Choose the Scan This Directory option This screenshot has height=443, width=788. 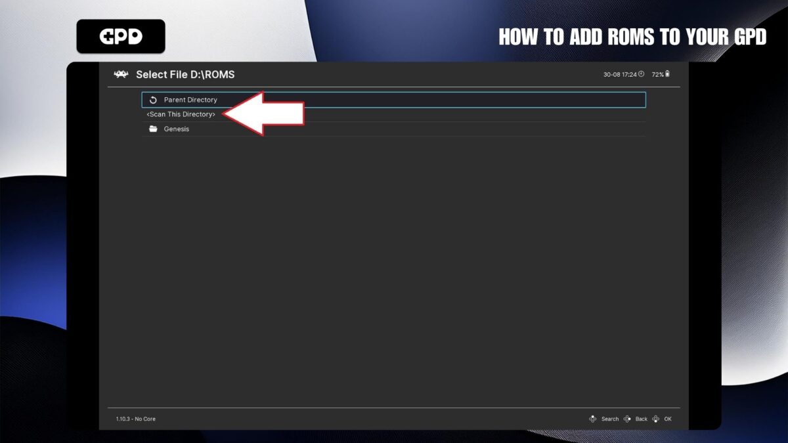181,114
